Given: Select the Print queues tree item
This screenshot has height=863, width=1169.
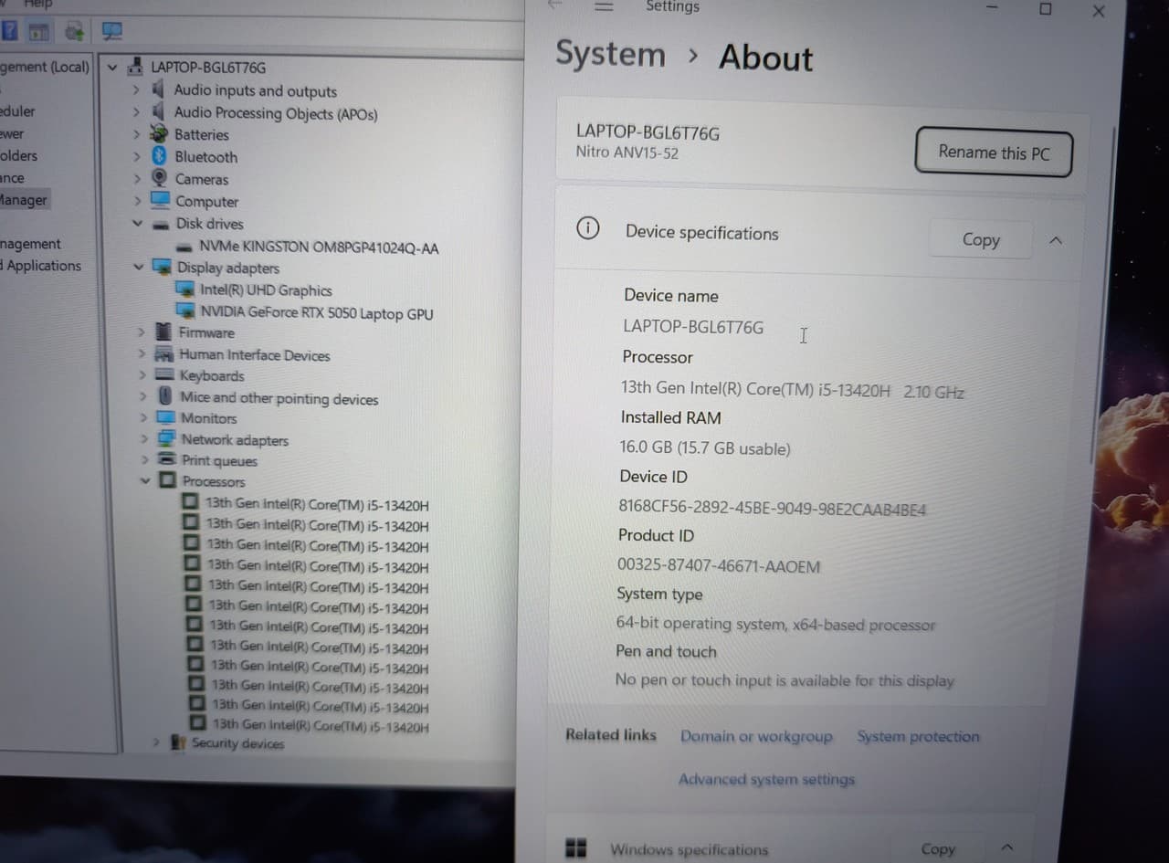Looking at the screenshot, I should tap(219, 460).
